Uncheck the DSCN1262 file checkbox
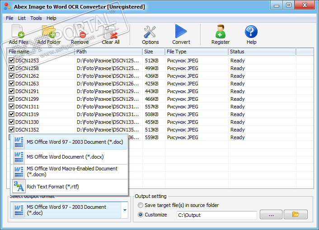 11,76
